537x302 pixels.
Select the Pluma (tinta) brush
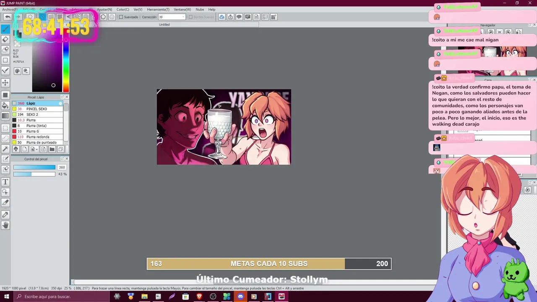tap(37, 125)
